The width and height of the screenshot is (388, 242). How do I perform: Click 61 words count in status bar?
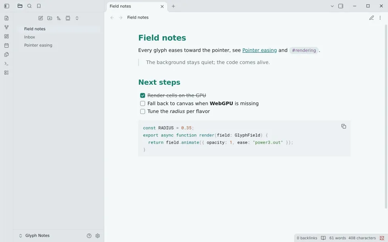pos(337,238)
